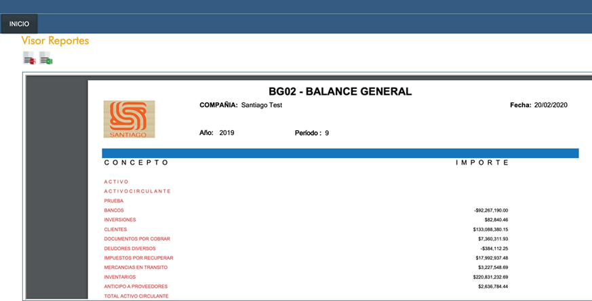Select DOCUMENTOS POR COBRAR concept
Image resolution: width=592 pixels, height=301 pixels.
(x=137, y=239)
